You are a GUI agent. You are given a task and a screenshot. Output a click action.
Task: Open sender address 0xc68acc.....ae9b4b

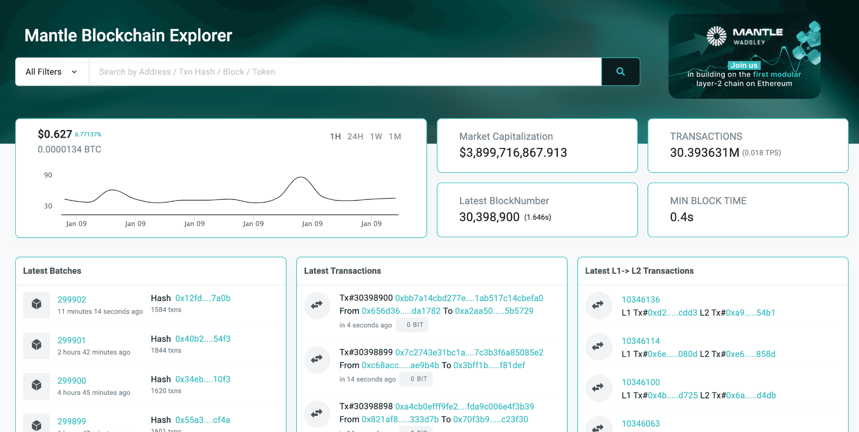point(400,365)
